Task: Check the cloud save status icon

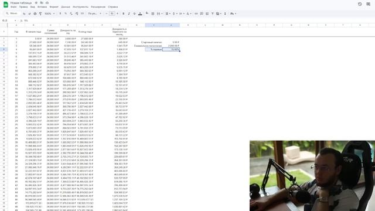Action: point(47,3)
